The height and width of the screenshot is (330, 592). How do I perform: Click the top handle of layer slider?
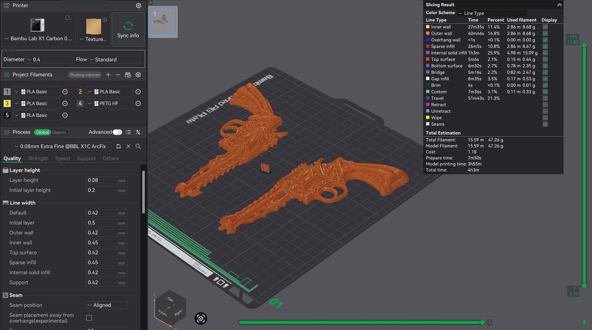click(584, 45)
